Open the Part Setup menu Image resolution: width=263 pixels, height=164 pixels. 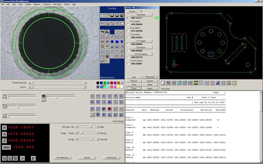pos(57,4)
